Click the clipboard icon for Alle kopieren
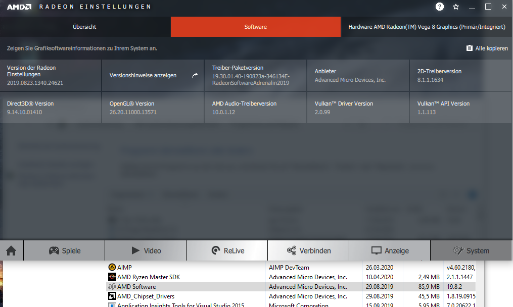This screenshot has width=513, height=307. [469, 48]
